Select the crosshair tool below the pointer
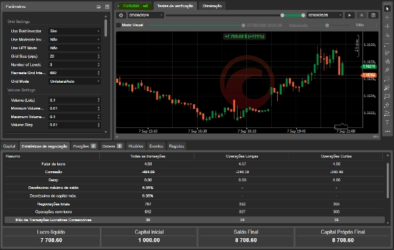 pos(387,18)
